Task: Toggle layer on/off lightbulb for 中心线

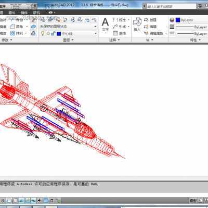Action: (43, 33)
